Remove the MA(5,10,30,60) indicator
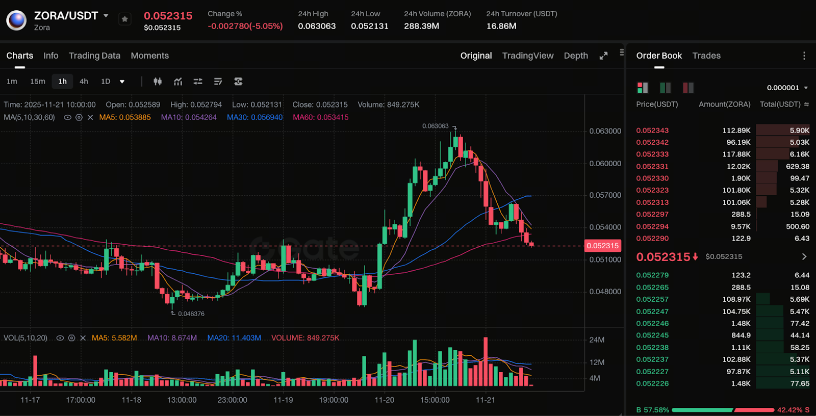Viewport: 816px width, 416px height. [x=90, y=117]
